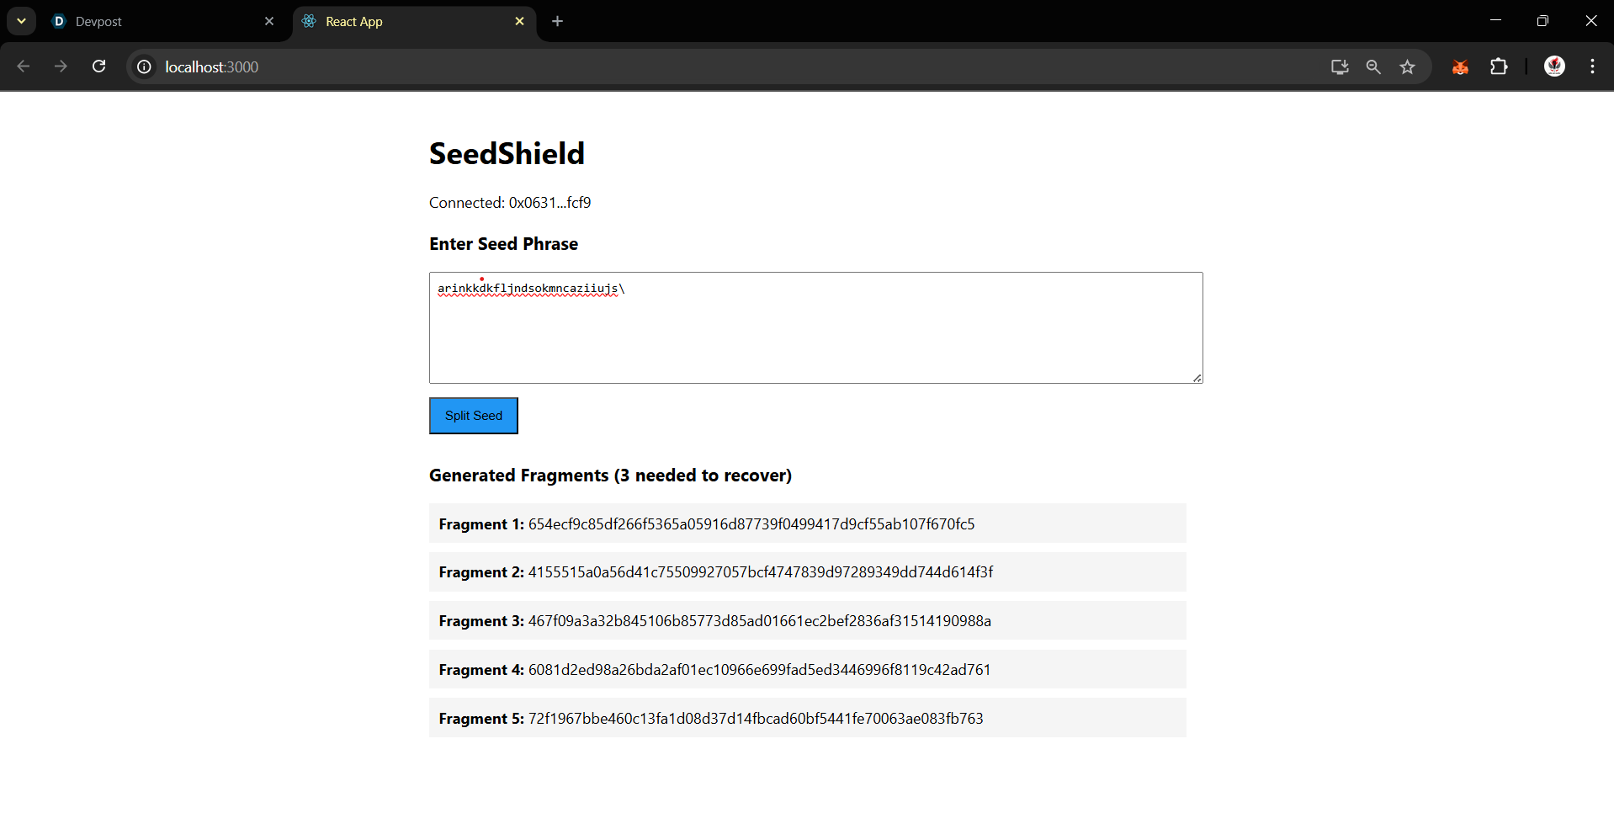Switch to the Devpost tab
The height and width of the screenshot is (813, 1614).
[151, 22]
